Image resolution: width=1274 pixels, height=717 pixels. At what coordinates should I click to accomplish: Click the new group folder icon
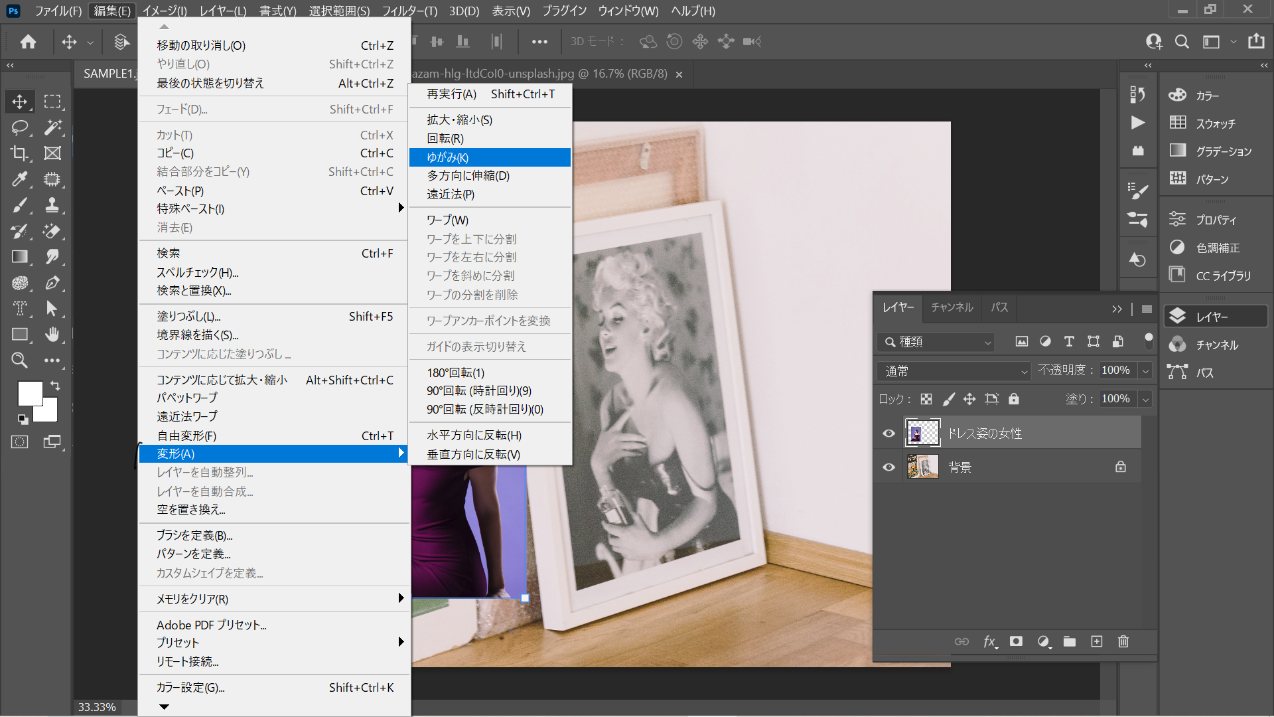pos(1070,641)
